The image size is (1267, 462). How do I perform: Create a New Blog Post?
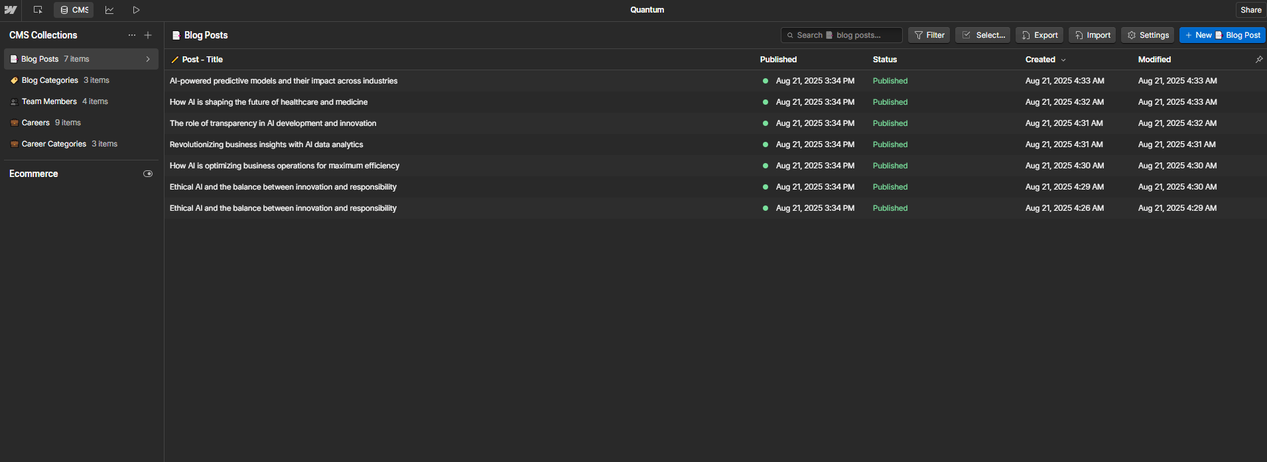coord(1223,35)
